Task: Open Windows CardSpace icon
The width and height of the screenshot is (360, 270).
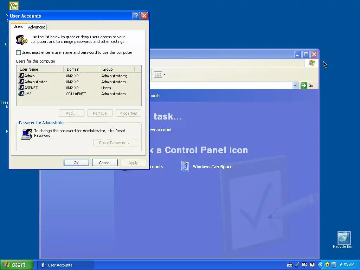Action: pyautogui.click(x=185, y=166)
